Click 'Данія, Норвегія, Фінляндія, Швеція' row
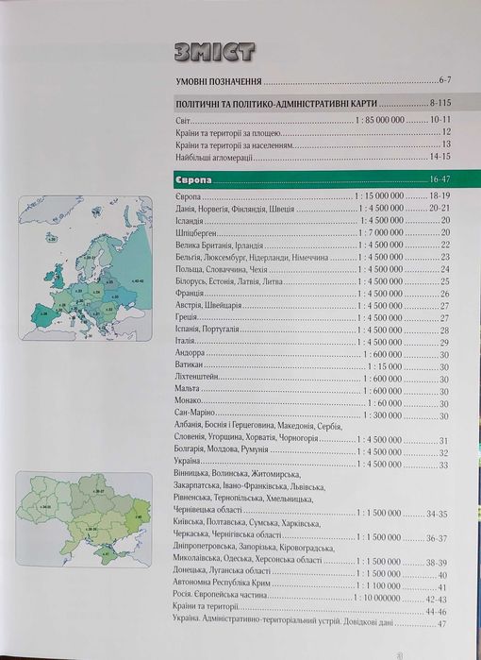This screenshot has height=660, width=481. (x=312, y=209)
